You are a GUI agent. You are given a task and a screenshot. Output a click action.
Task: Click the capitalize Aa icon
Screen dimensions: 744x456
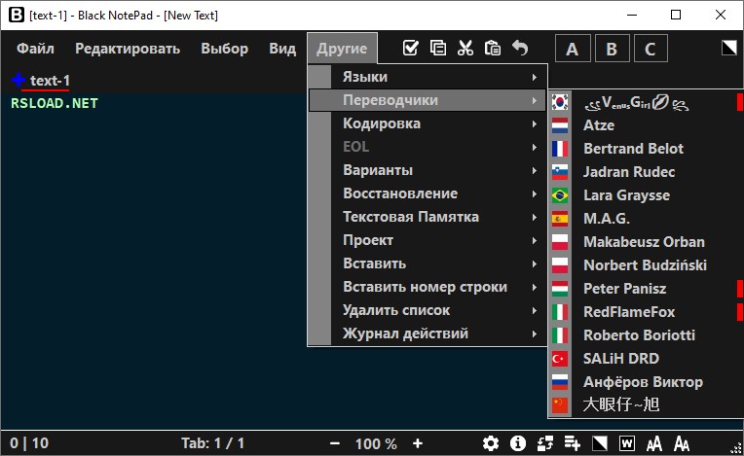point(682,443)
